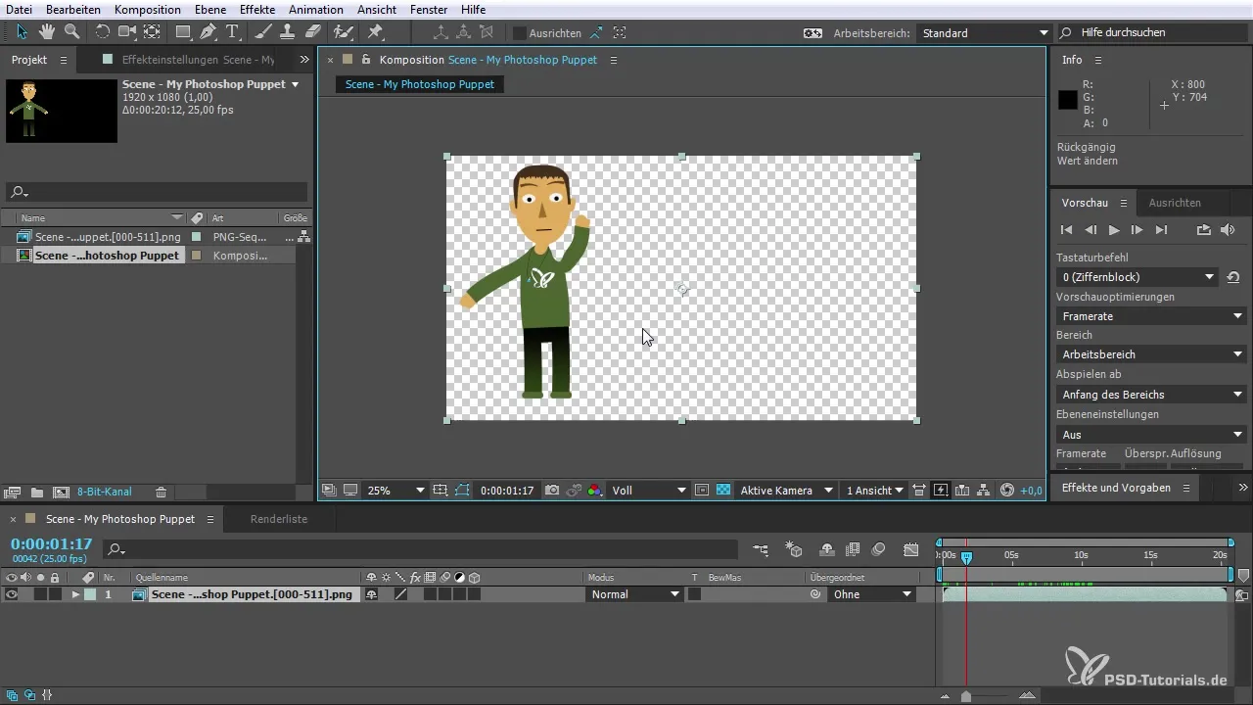Image resolution: width=1253 pixels, height=705 pixels.
Task: Open the Normal blending mode dropdown
Action: coord(635,594)
